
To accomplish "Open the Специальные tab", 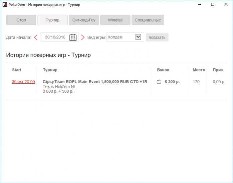I will [148, 20].
